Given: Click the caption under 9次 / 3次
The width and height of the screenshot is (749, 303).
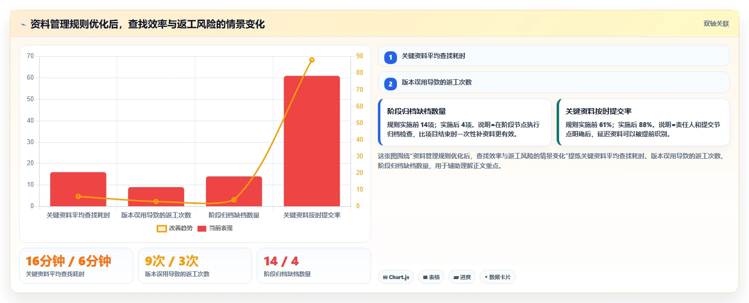Looking at the screenshot, I should tap(177, 274).
